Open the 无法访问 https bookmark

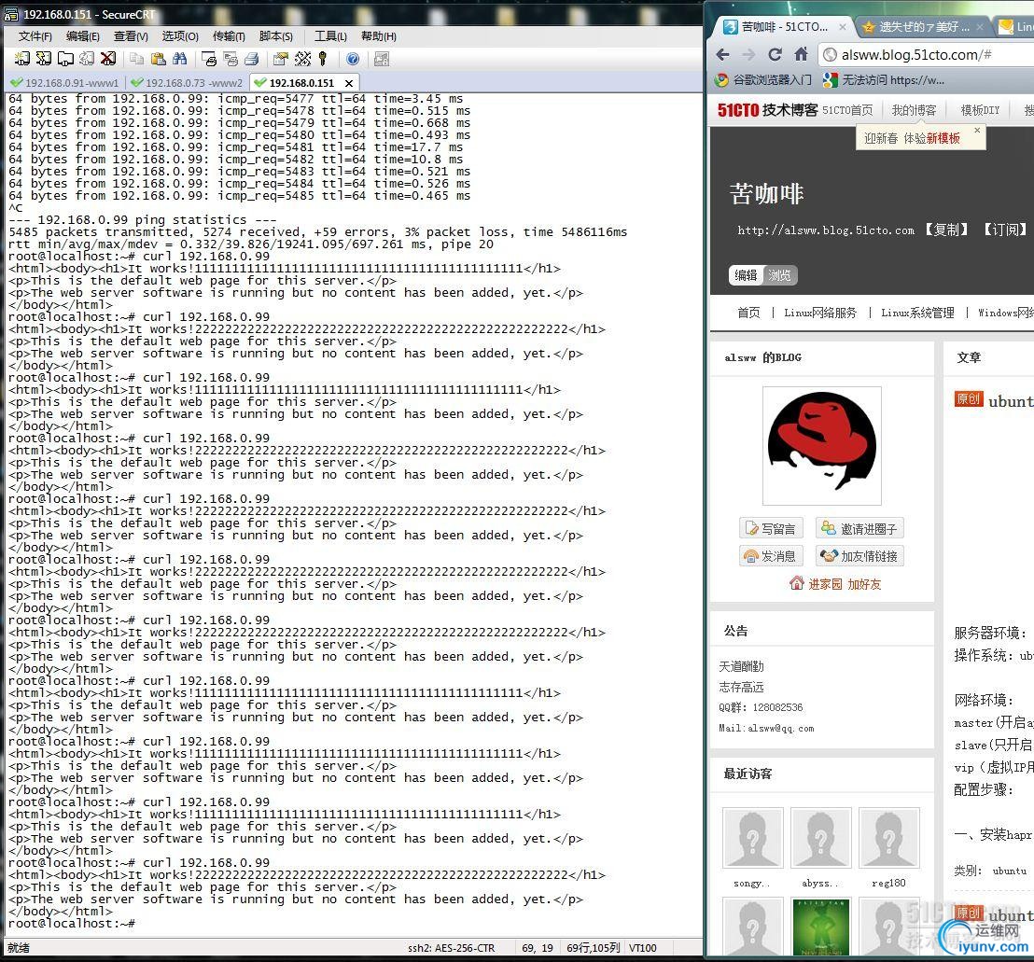884,80
